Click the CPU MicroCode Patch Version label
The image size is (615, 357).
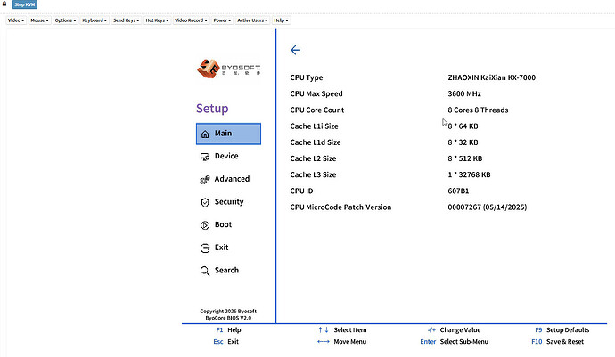[x=340, y=207]
